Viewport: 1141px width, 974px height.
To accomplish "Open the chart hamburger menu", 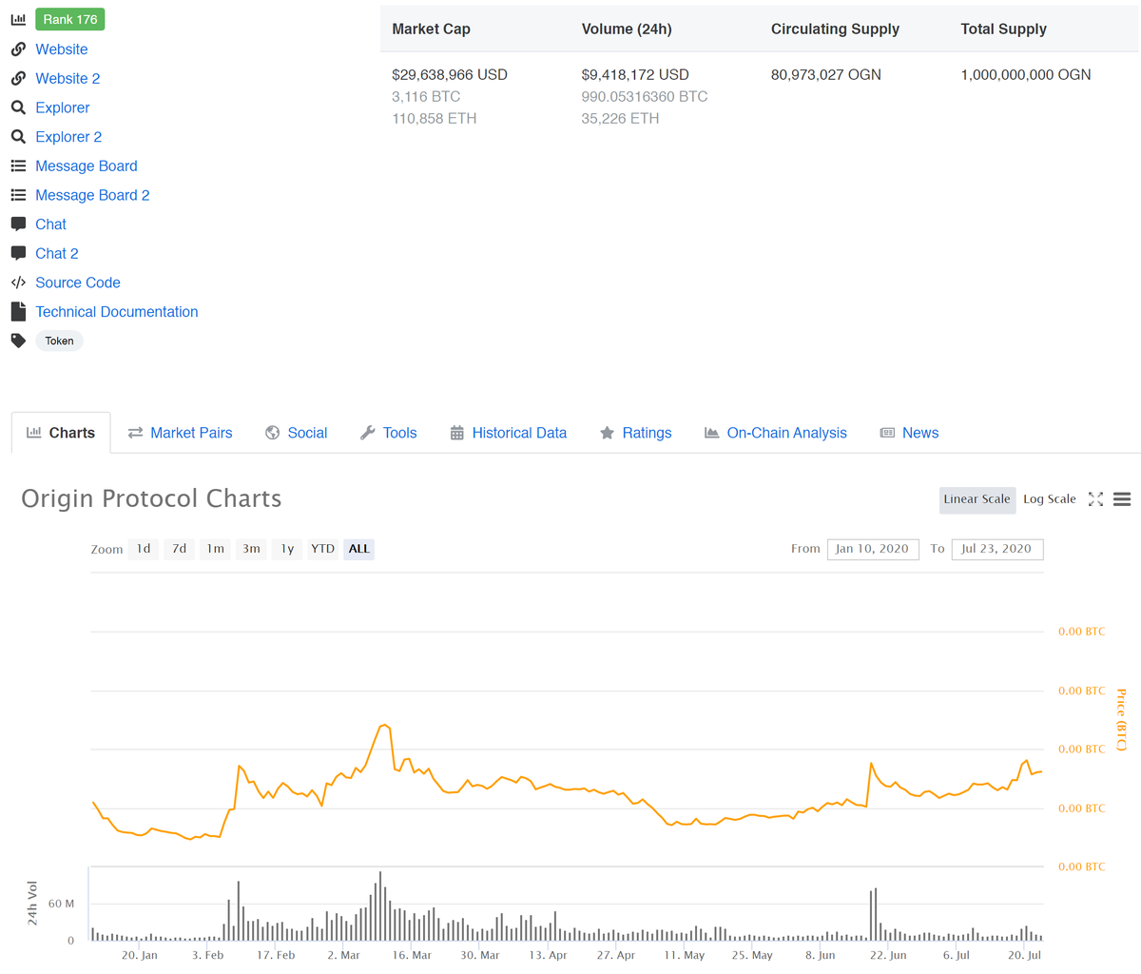I will pos(1122,499).
